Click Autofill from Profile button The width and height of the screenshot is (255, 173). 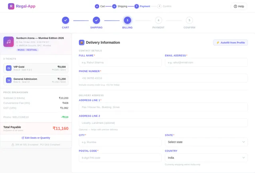pos(230,43)
